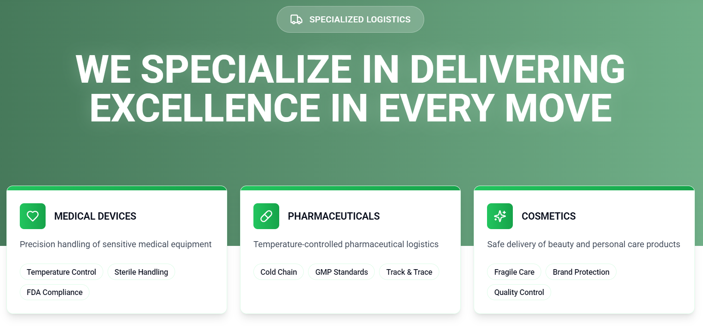703x326 pixels.
Task: Select the Cold Chain tag
Action: pyautogui.click(x=279, y=272)
